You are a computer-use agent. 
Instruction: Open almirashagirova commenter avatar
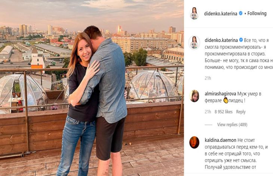tap(194, 96)
